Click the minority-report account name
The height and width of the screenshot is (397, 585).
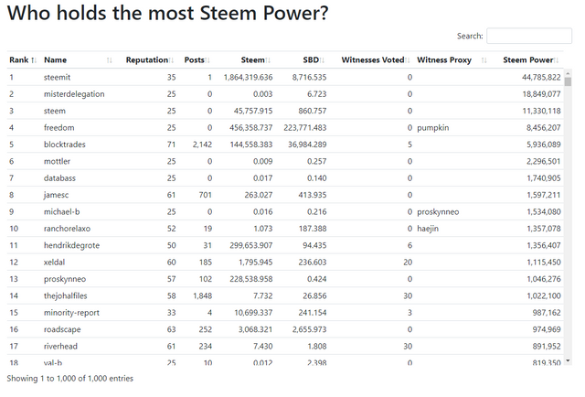[x=72, y=311]
